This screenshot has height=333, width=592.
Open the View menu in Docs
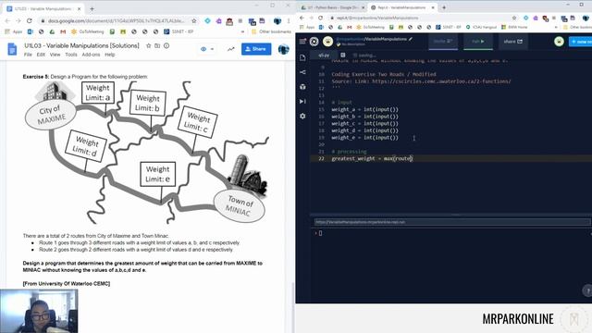[x=55, y=55]
